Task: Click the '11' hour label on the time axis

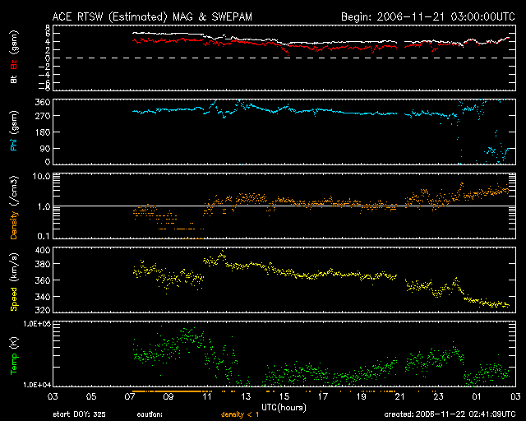Action: click(207, 397)
